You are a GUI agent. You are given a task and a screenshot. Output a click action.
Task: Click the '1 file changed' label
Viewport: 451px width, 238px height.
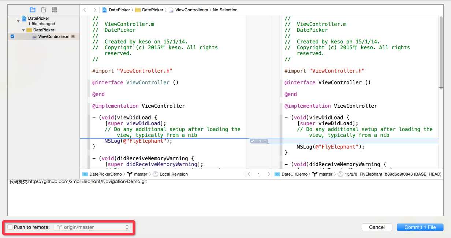pyautogui.click(x=41, y=24)
